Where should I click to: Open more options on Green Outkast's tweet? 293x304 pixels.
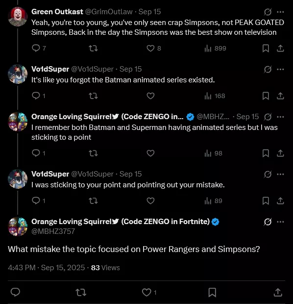[x=280, y=12]
